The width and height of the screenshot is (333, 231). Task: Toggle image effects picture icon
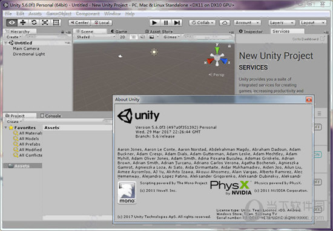(x=151, y=37)
